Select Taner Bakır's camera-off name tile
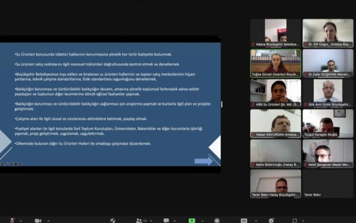 click(328, 183)
